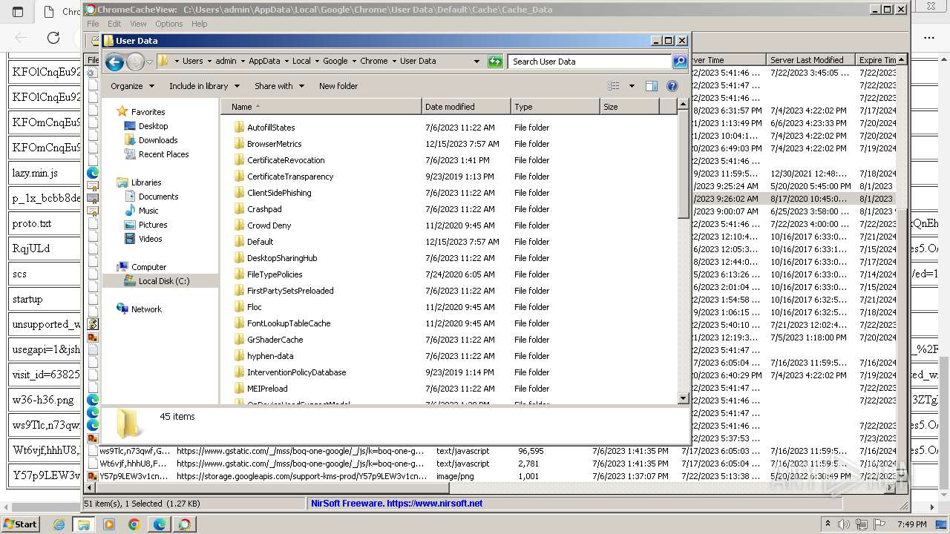Select Downloads in Favorites
The image size is (950, 534).
tap(158, 140)
